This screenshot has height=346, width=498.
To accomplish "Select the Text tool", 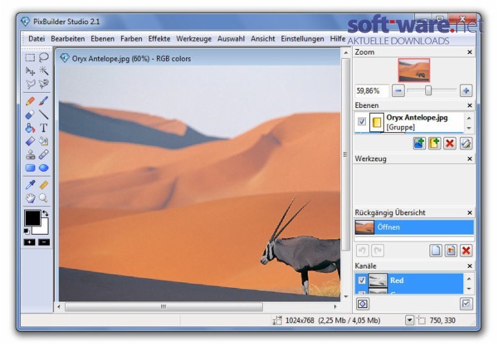I will [x=44, y=128].
